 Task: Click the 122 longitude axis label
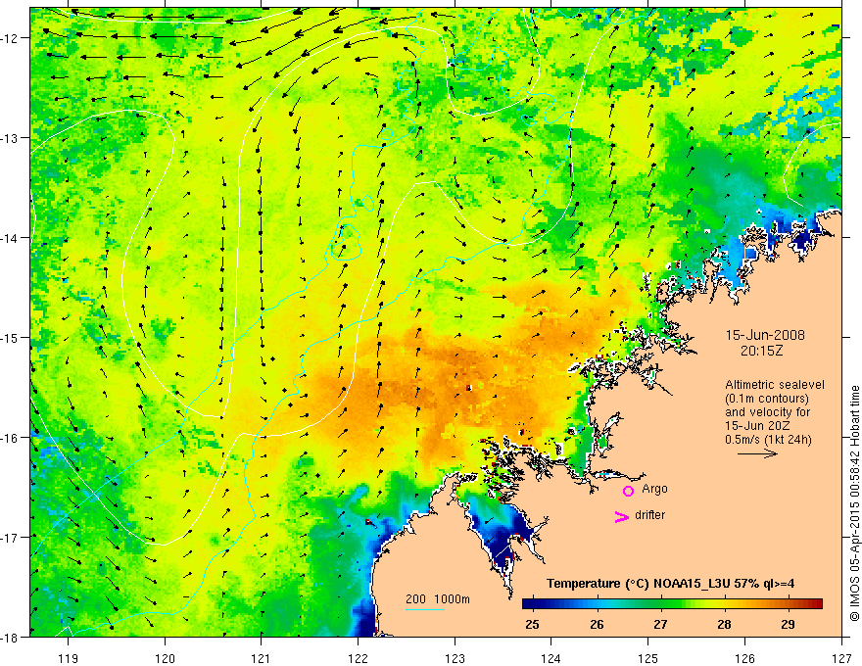click(x=358, y=658)
